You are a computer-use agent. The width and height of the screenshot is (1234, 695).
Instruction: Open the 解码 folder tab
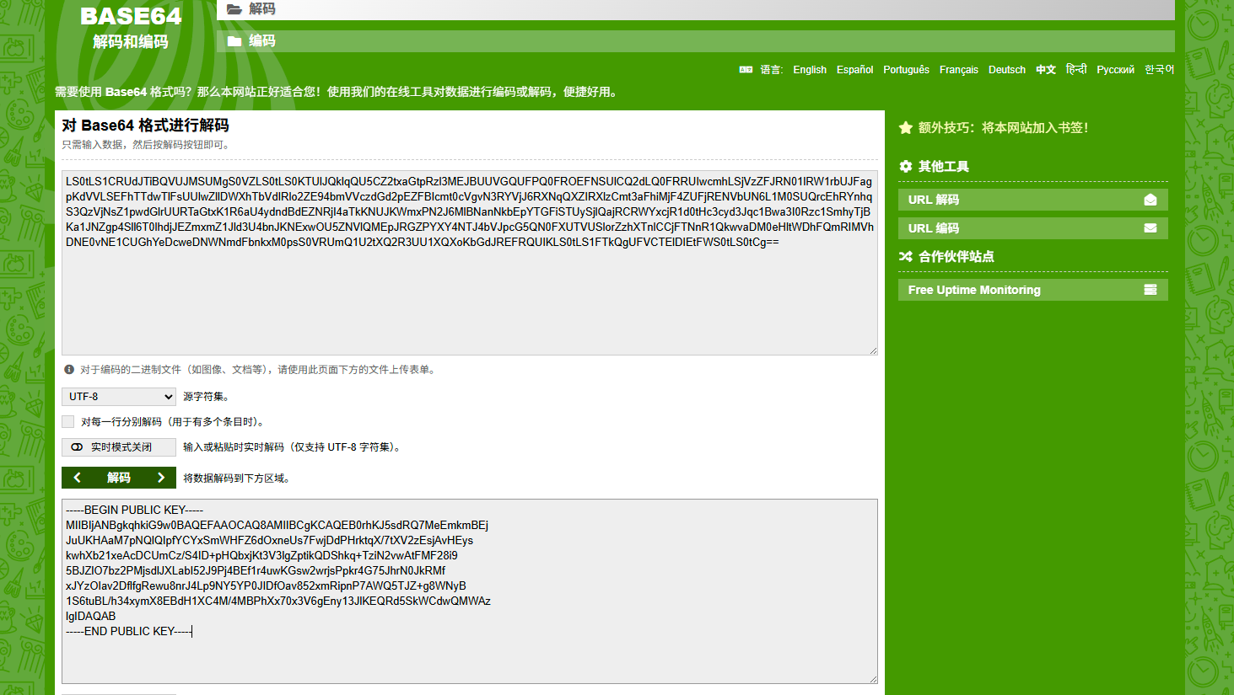(x=695, y=9)
